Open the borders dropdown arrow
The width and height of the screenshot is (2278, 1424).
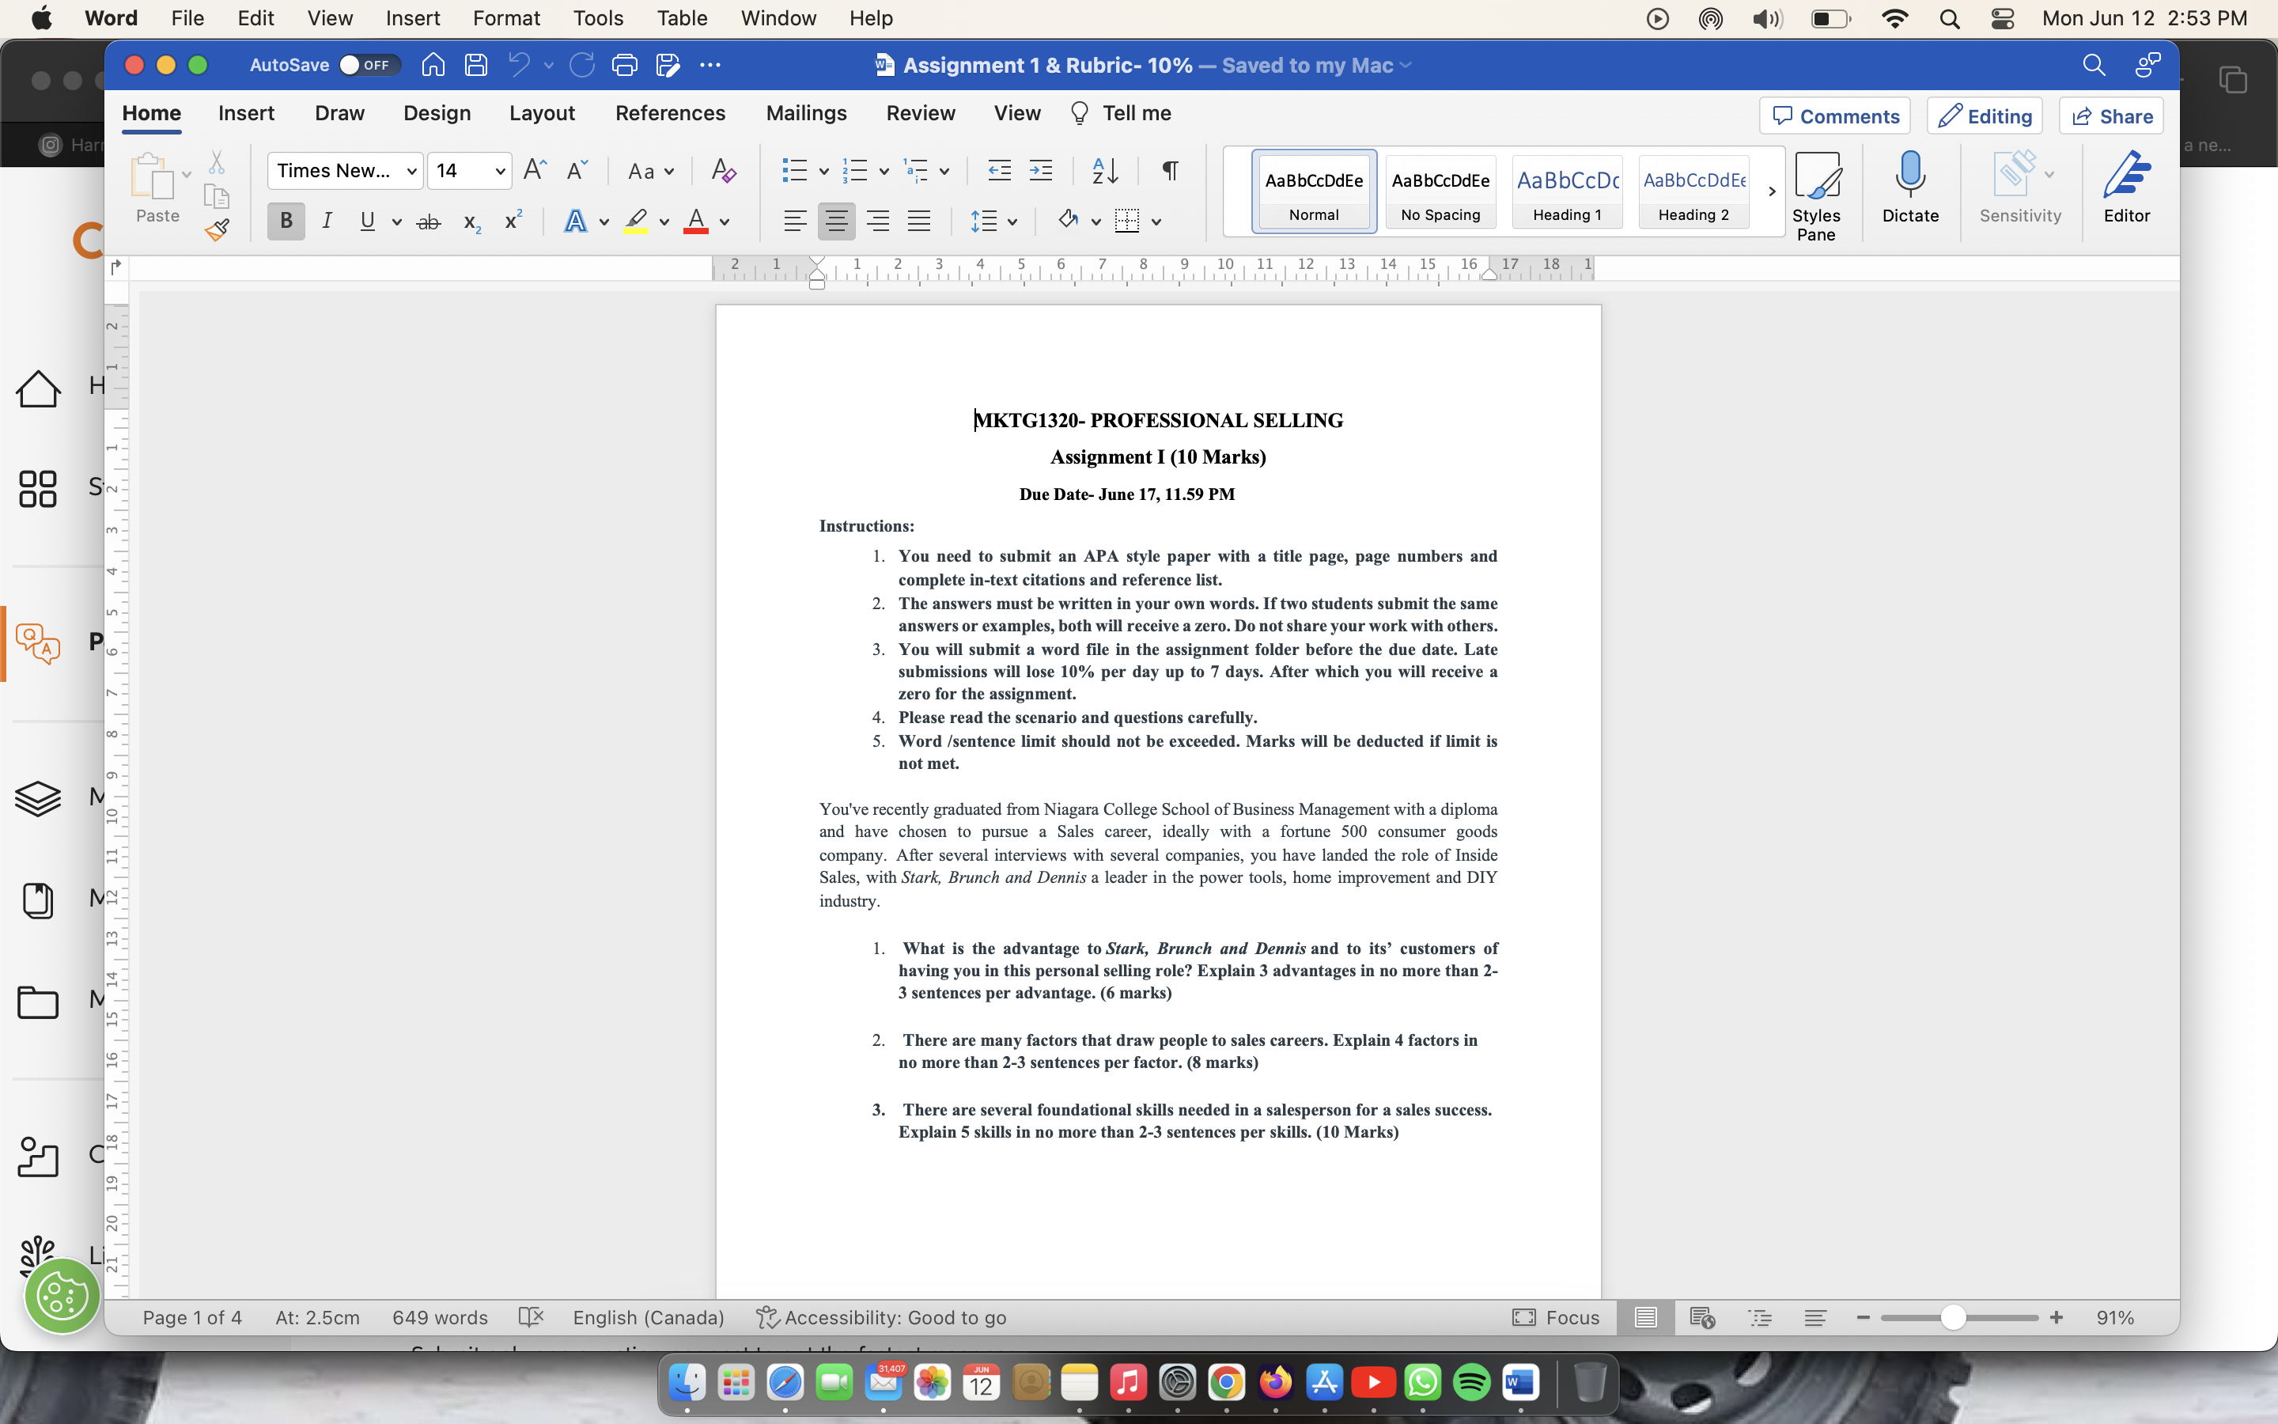[1157, 222]
